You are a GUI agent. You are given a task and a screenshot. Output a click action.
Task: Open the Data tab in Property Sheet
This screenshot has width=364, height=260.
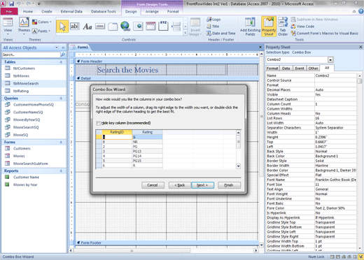286,68
